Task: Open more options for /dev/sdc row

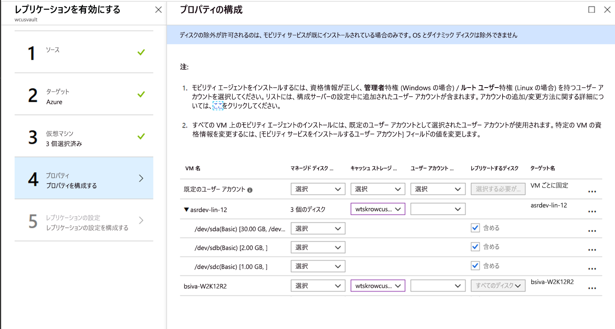Action: coord(592,269)
